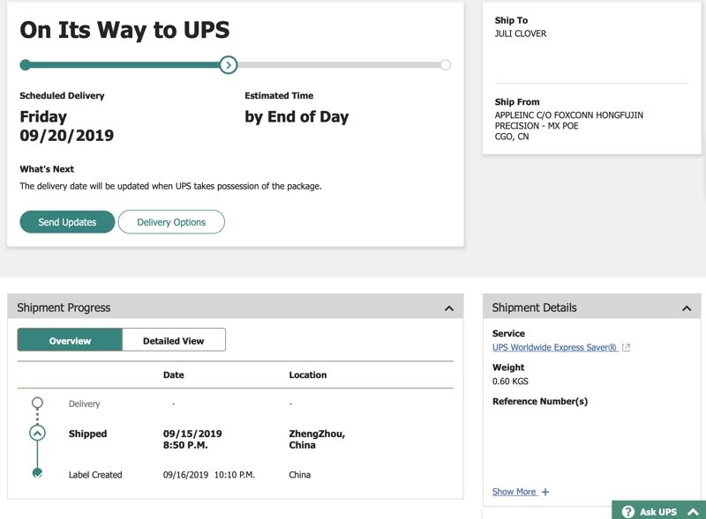
Task: Click the Show More link
Action: point(514,492)
